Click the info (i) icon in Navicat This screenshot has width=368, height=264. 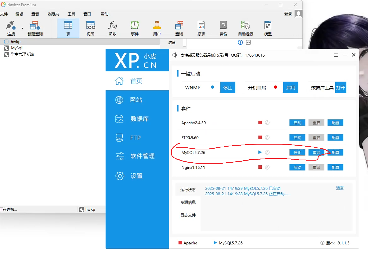tap(240, 42)
